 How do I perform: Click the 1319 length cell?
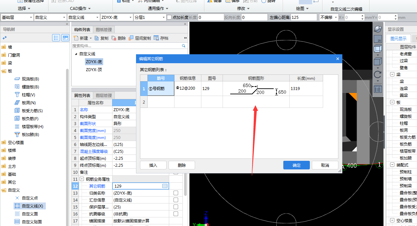[306, 89]
